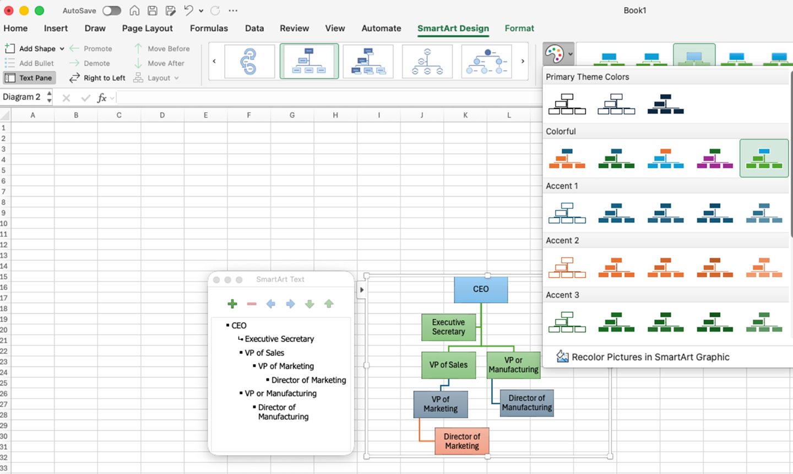This screenshot has height=474, width=793.
Task: Open the Formulas tab
Action: (x=209, y=28)
